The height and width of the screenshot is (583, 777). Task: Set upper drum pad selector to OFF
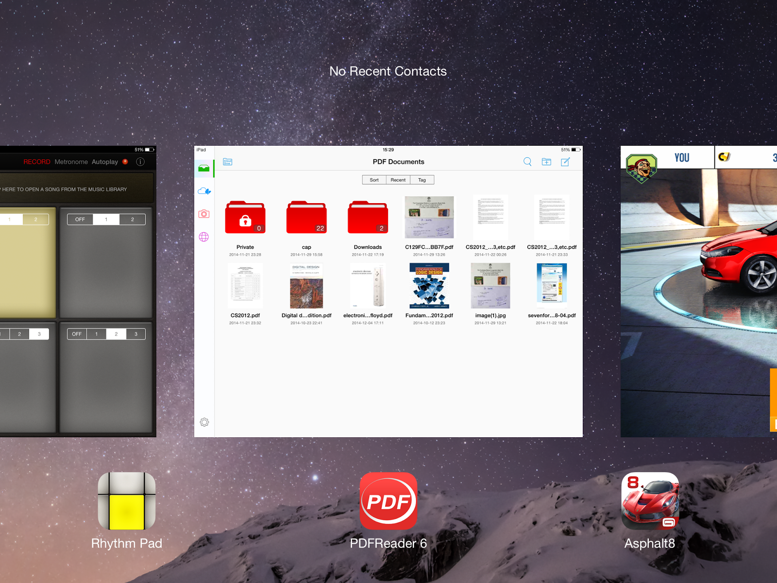tap(80, 220)
